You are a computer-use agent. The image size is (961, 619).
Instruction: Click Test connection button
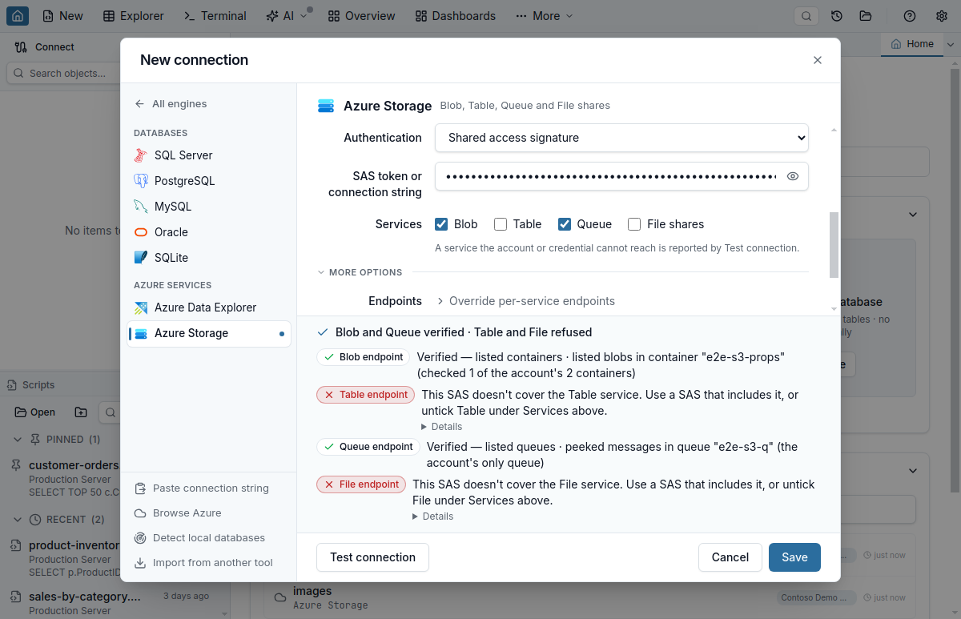pos(372,557)
